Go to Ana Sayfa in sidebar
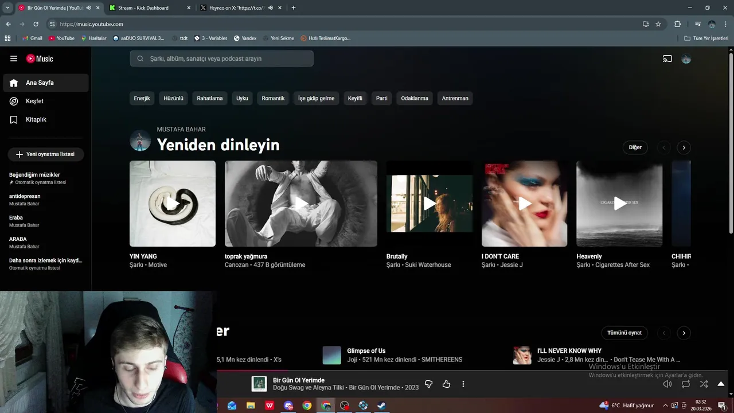Screen dimensions: 734x413 (46, 83)
